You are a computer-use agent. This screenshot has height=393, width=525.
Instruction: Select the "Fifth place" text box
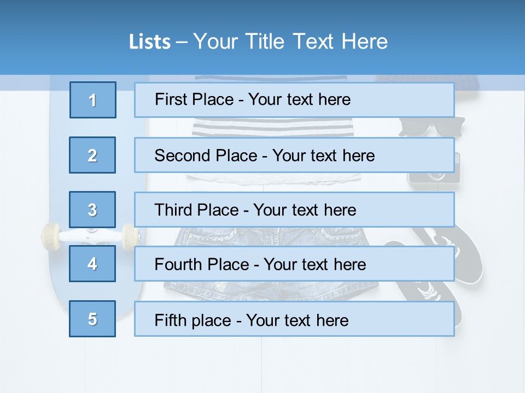point(294,319)
